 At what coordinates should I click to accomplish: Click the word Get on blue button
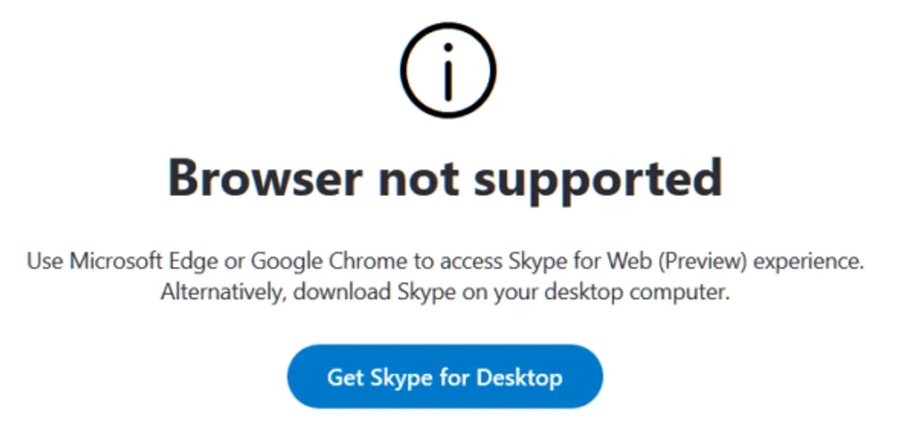click(345, 377)
